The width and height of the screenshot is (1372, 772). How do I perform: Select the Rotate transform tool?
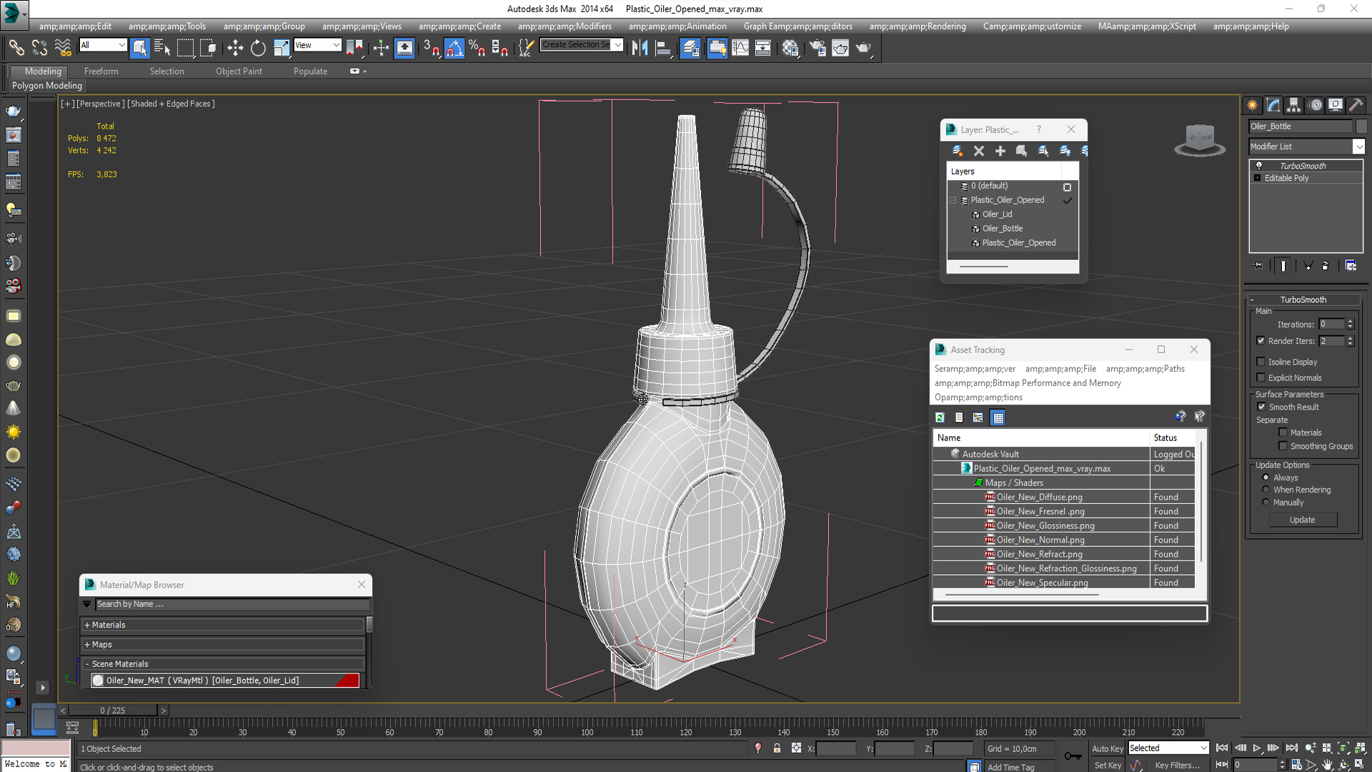[x=258, y=48]
